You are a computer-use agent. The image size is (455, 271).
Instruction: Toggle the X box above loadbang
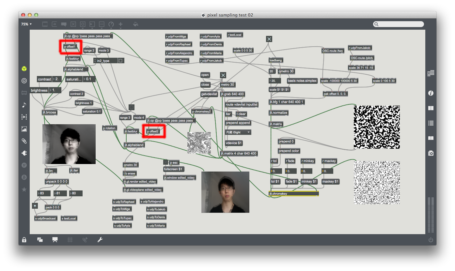pos(269,39)
